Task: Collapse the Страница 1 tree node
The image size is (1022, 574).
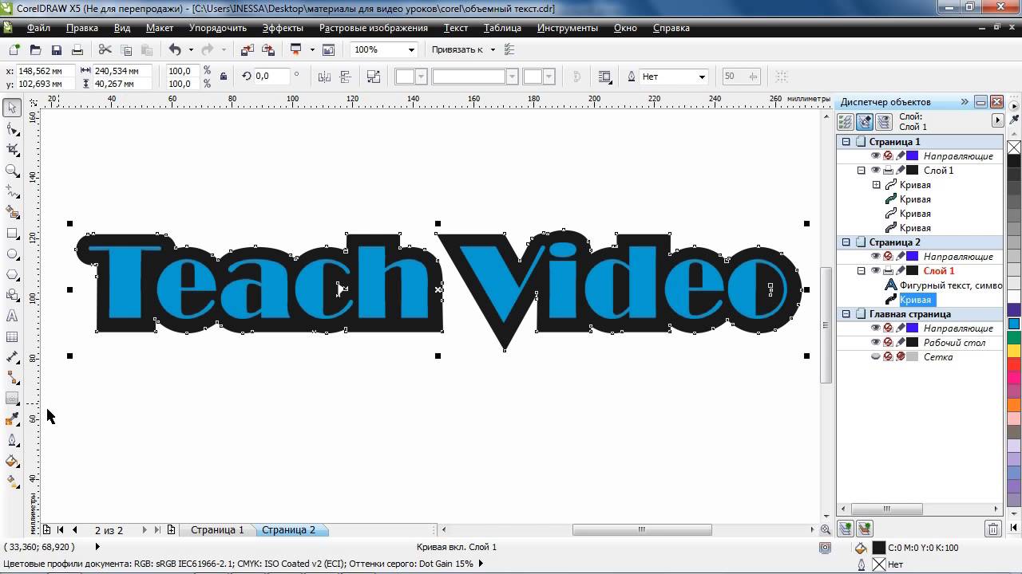Action: (x=846, y=141)
